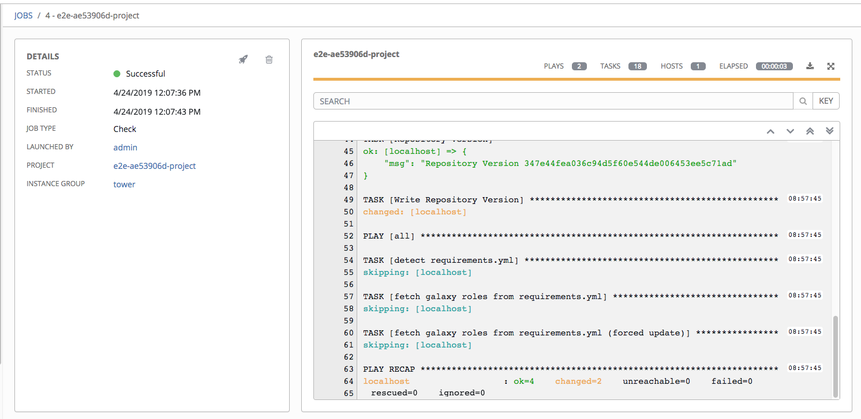Select the PLAY RECAP line

570,369
